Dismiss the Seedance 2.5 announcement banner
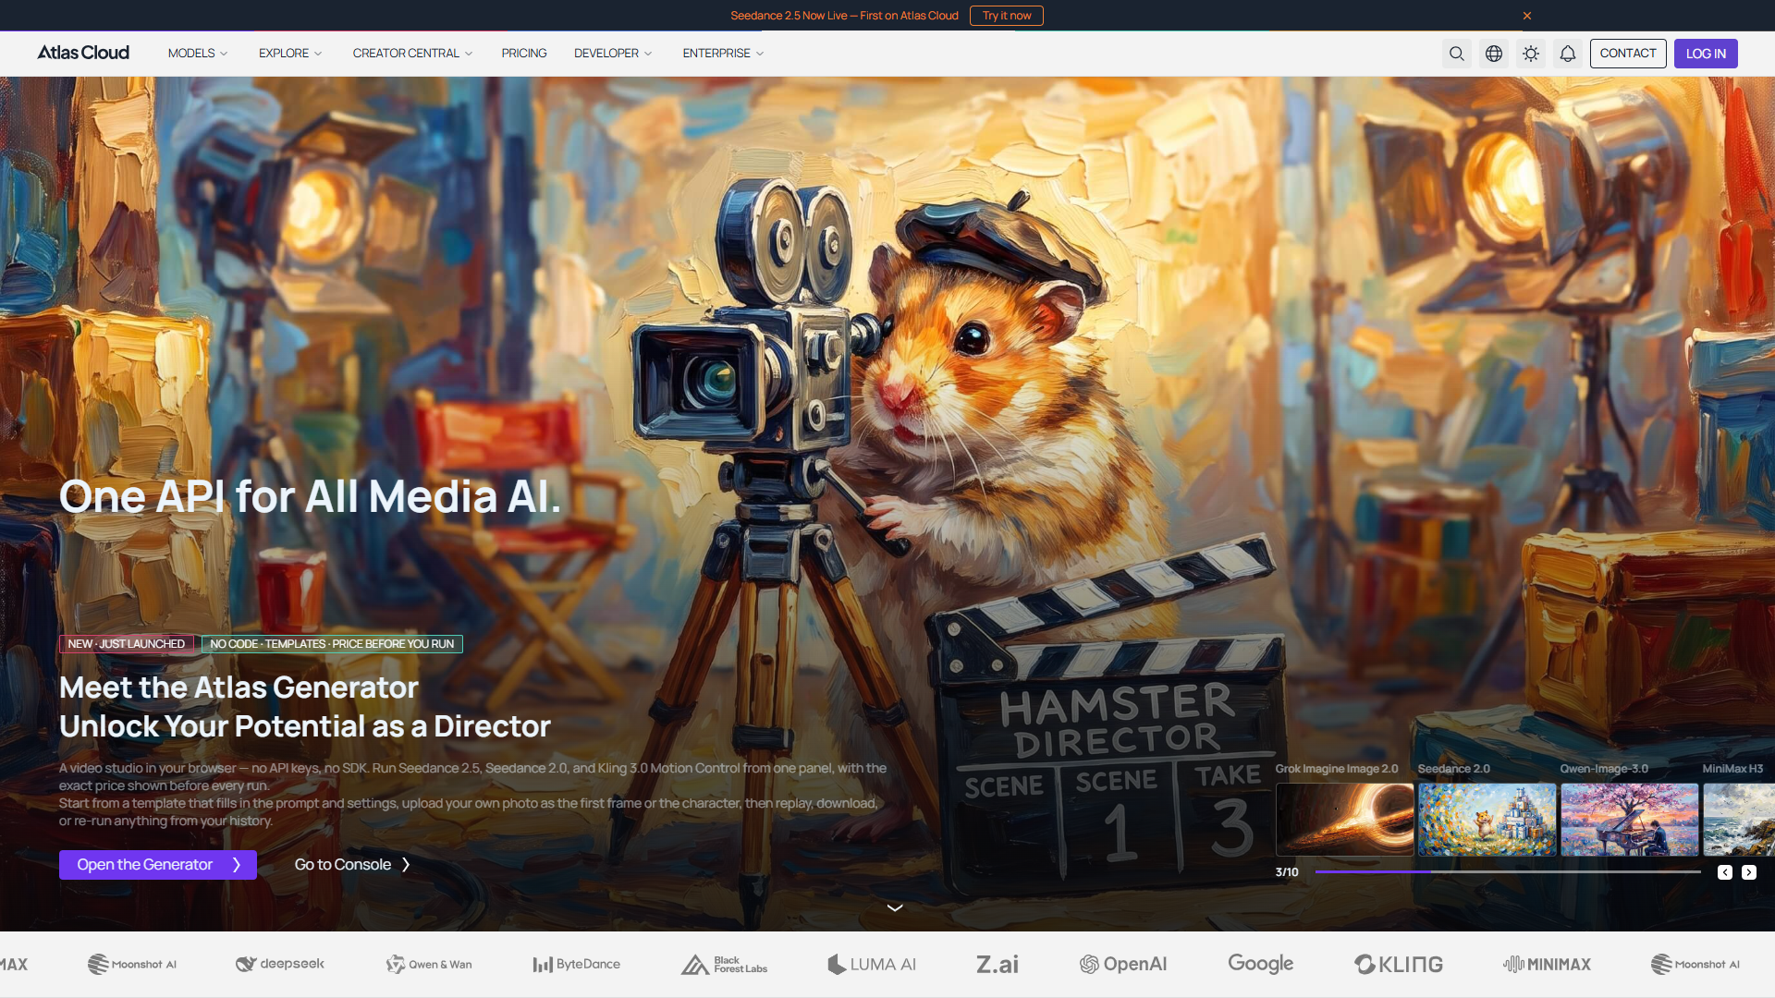Viewport: 1775px width, 998px height. click(x=1527, y=16)
